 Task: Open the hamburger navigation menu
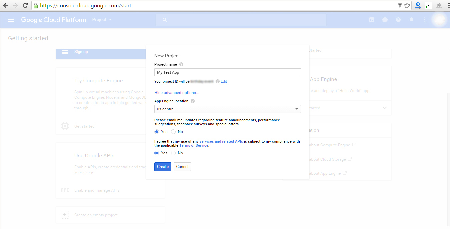point(11,20)
